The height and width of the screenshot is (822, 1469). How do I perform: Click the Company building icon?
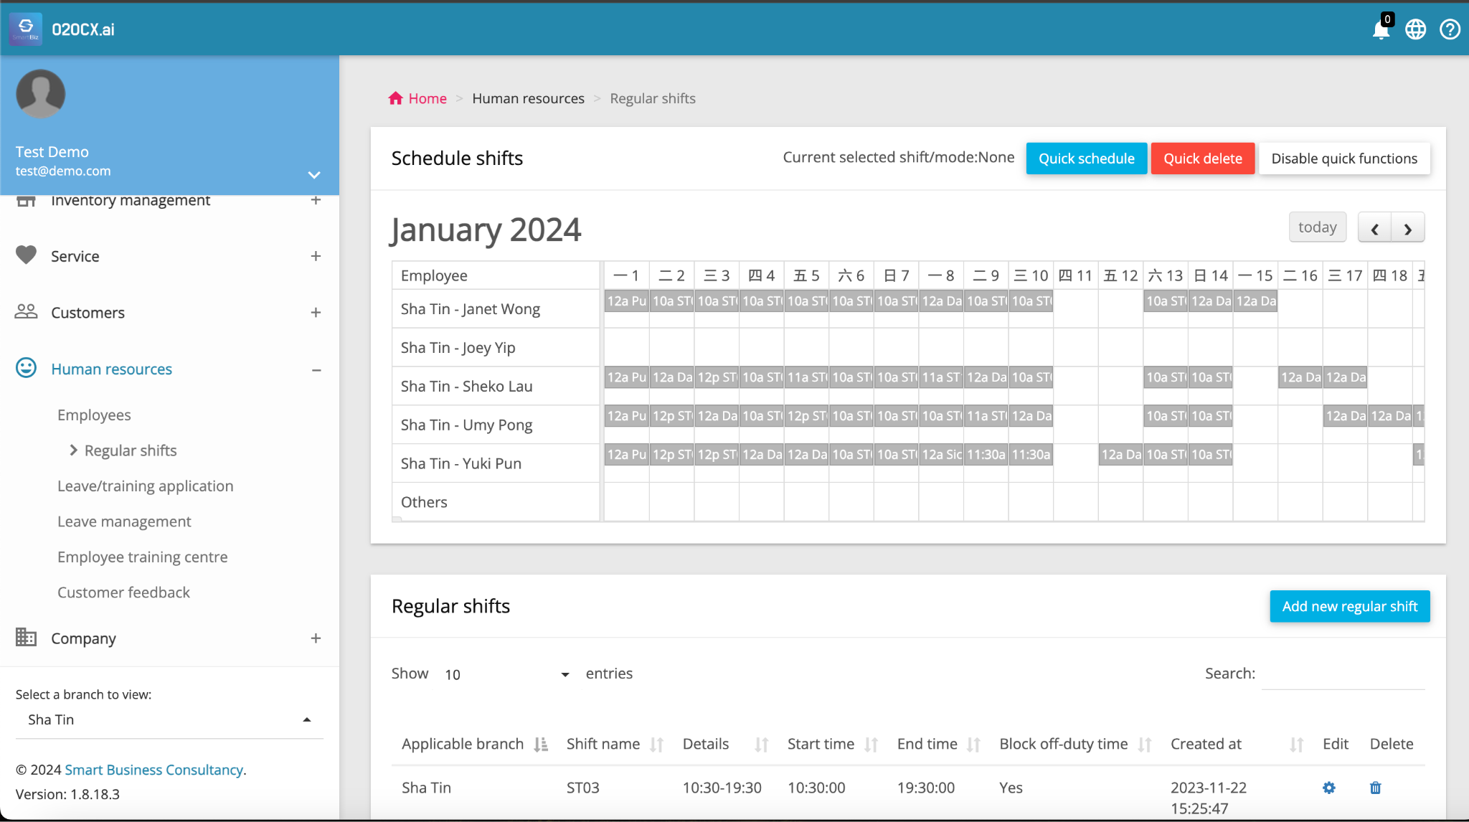tap(27, 638)
